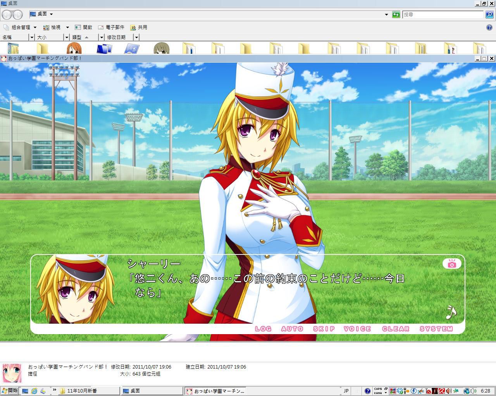Click the pink camera screenshot icon

click(x=451, y=264)
